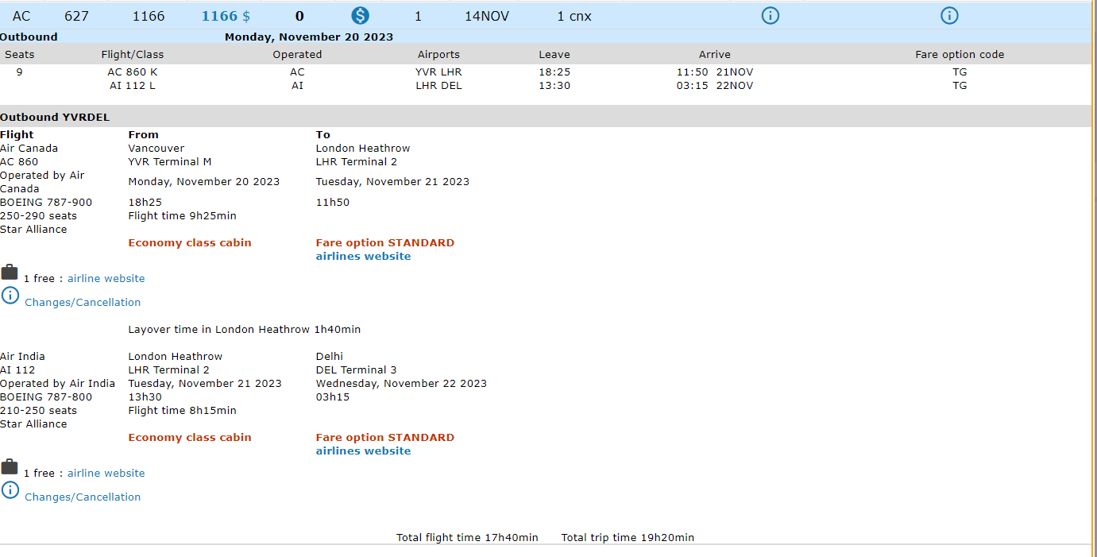
Task: Click the 1 cnx connection indicator
Action: click(574, 16)
